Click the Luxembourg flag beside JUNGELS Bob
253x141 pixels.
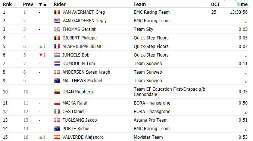pos(57,55)
